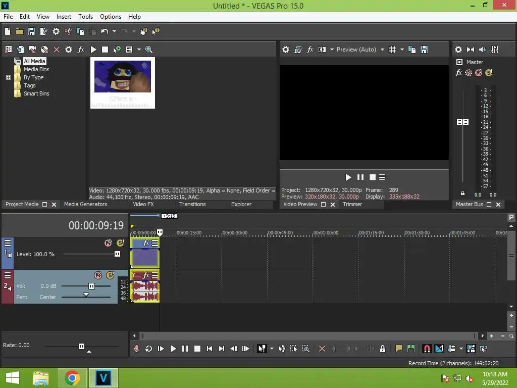Open the undo history dropdown arrow
Image resolution: width=517 pixels, height=388 pixels.
(114, 31)
